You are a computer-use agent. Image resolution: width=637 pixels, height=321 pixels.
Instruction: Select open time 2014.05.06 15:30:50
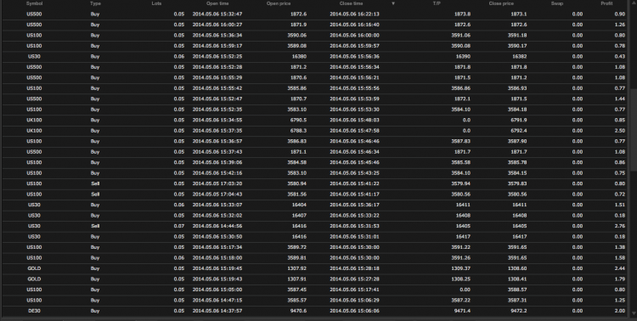point(217,236)
